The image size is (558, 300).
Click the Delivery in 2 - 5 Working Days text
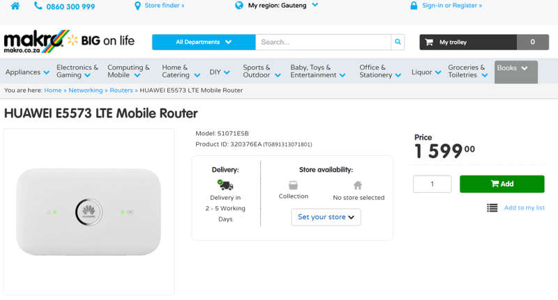[x=225, y=208]
